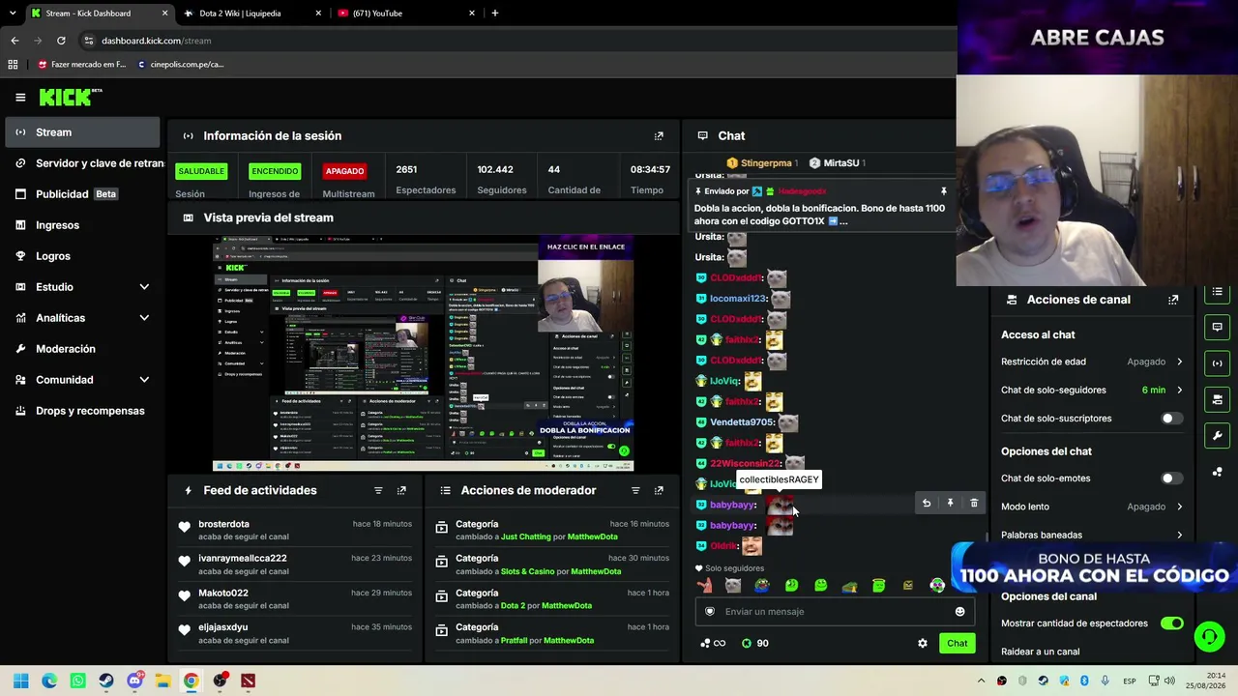Viewport: 1238px width, 696px height.
Task: Click the stream preview thumbnail
Action: (423, 353)
